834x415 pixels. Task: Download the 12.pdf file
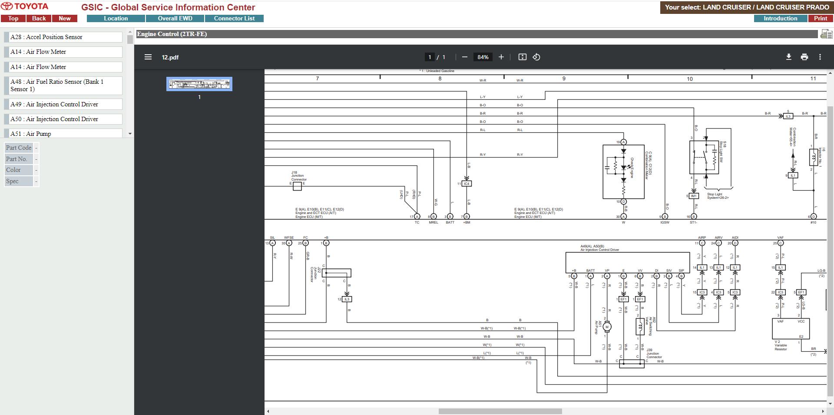(789, 57)
